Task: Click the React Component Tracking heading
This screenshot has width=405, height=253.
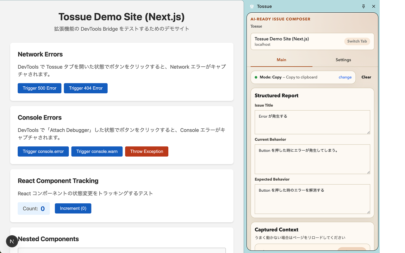Action: [x=58, y=181]
